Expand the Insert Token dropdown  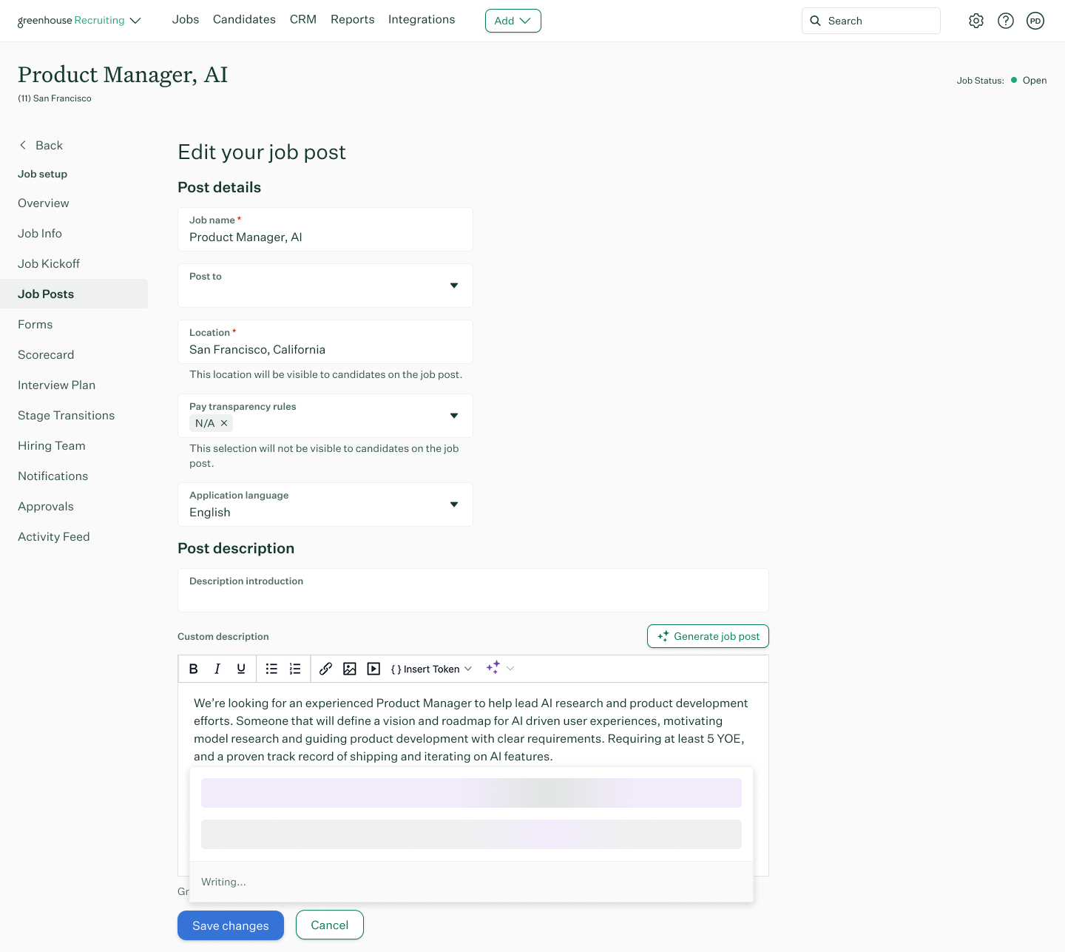[468, 668]
